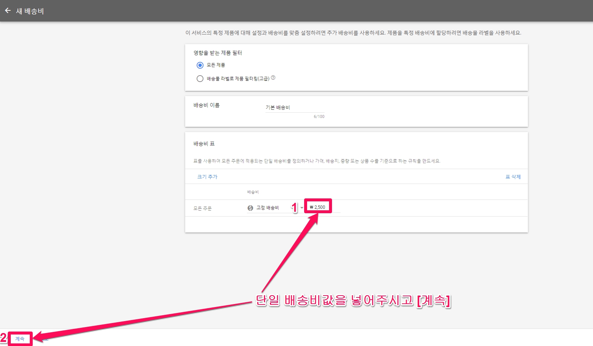Click the 크기 추가 link
Screen dimensions: 593x346
pyautogui.click(x=207, y=177)
